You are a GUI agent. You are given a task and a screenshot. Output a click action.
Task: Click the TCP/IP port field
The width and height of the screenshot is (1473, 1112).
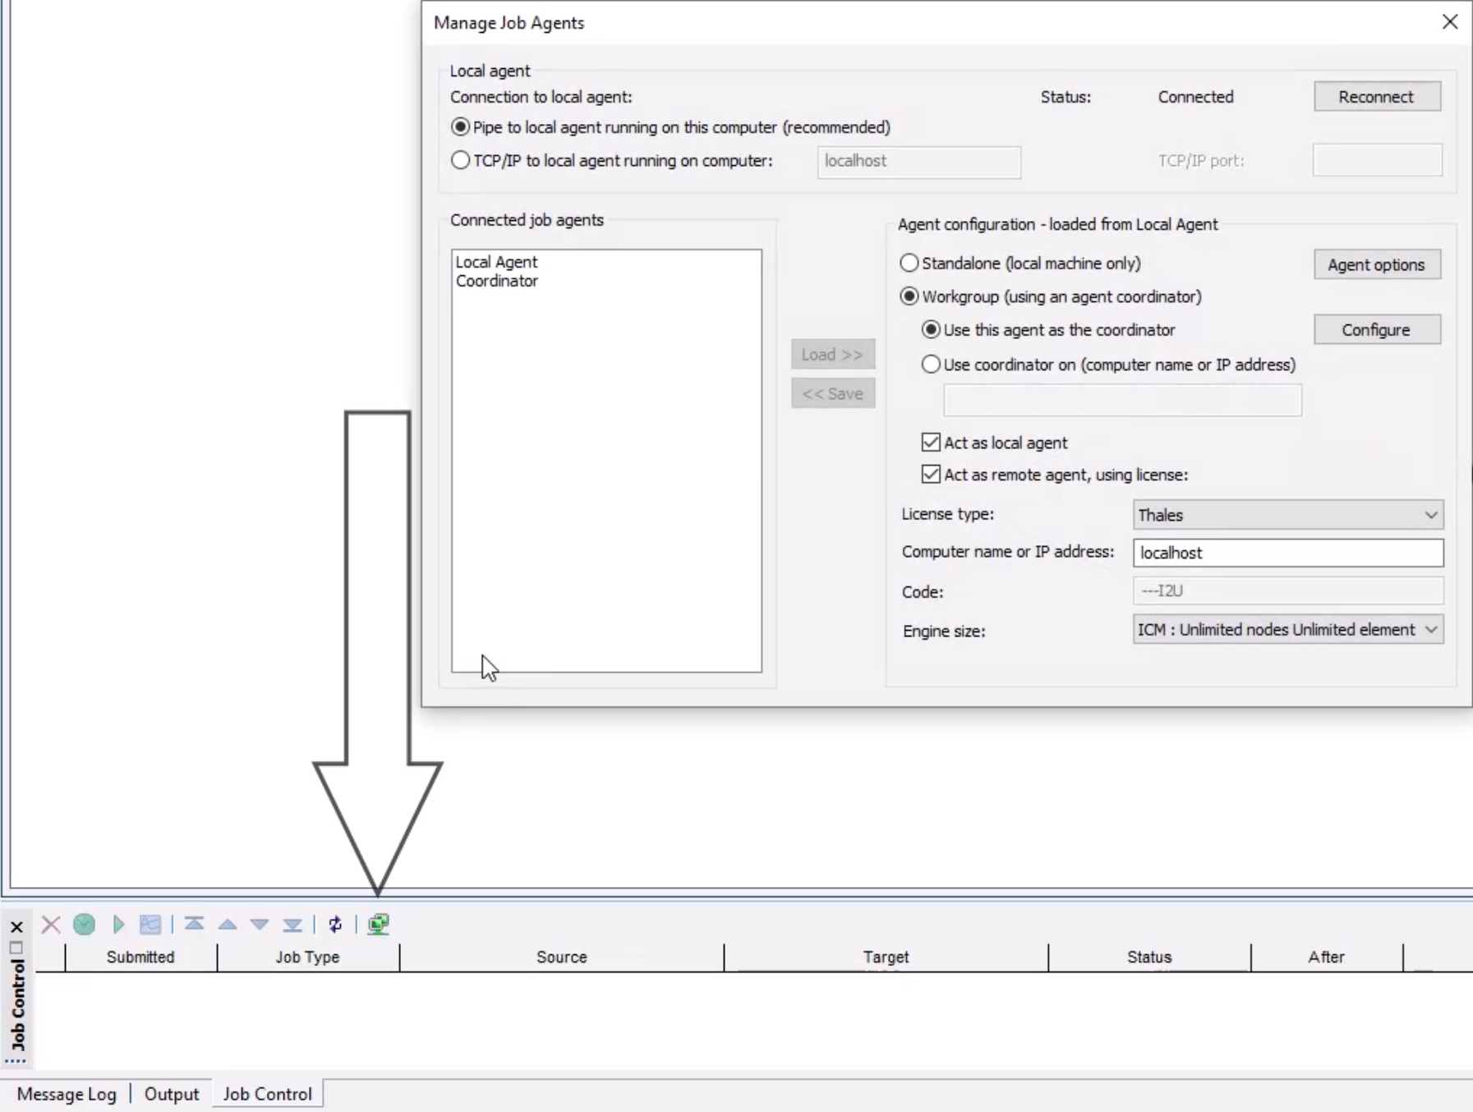coord(1378,160)
